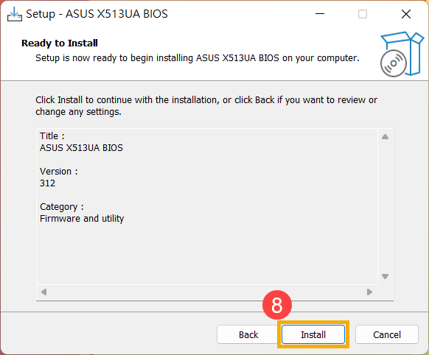This screenshot has height=355, width=429.
Task: Click the red step 8 badge
Action: [x=277, y=305]
